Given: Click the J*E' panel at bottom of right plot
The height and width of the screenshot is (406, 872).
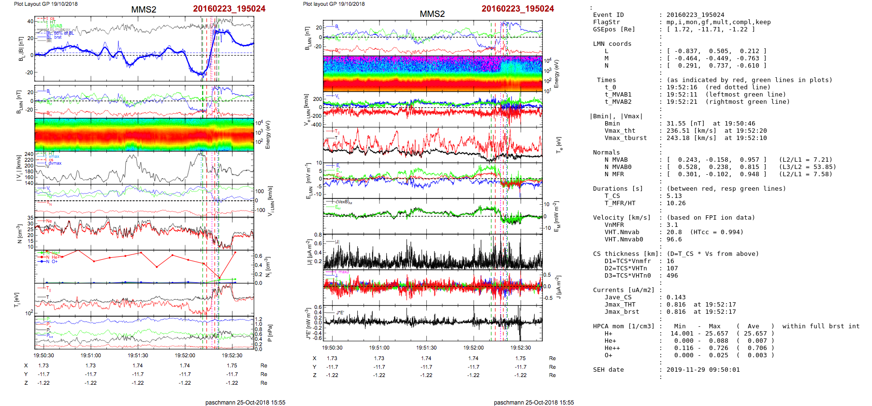Looking at the screenshot, I should coord(433,322).
